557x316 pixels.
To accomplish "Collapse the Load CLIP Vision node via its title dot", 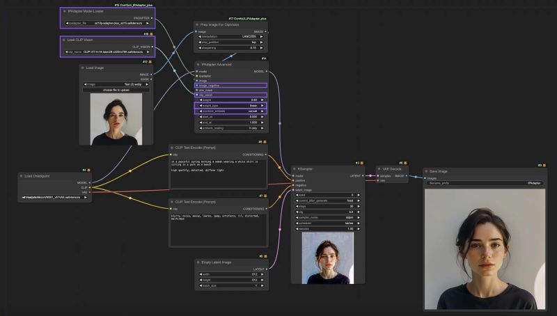I will point(64,40).
